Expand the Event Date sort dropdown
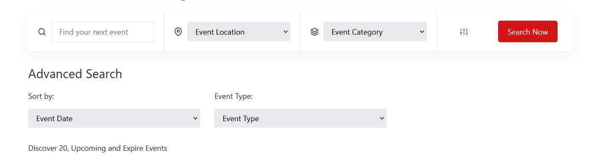The image size is (604, 163). pyautogui.click(x=114, y=118)
